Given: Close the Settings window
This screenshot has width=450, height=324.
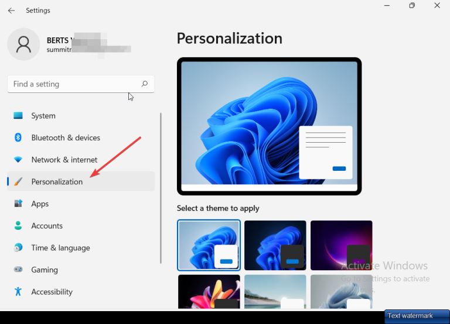Looking at the screenshot, I should [437, 5].
